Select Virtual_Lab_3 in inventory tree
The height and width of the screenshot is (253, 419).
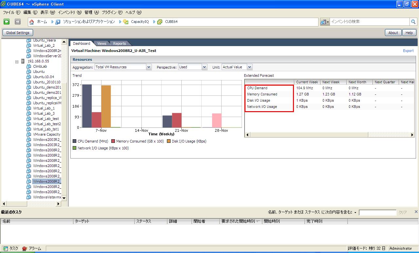[x=44, y=113]
